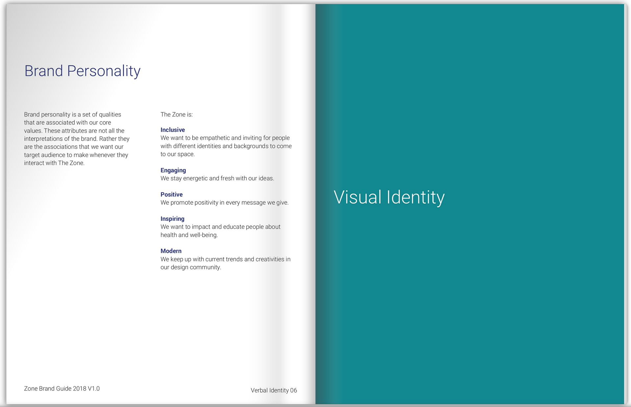Screen dimensions: 631x407
Task: Click 'with different identities and backgrounds' line
Action: [x=226, y=146]
